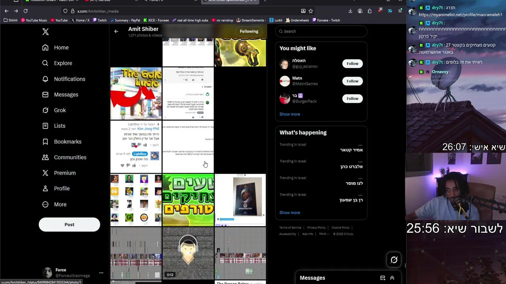Focus the X Search field
This screenshot has height=284, width=506.
321,31
